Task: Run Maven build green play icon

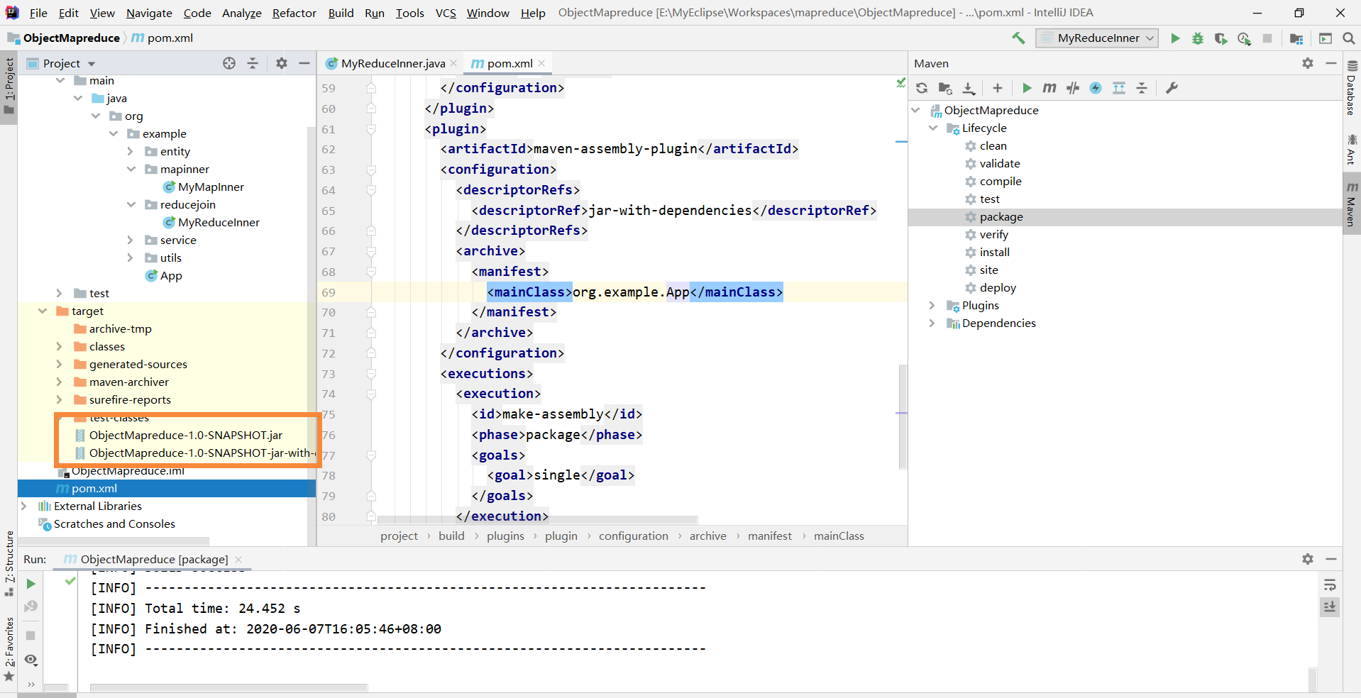Action: coord(1027,88)
